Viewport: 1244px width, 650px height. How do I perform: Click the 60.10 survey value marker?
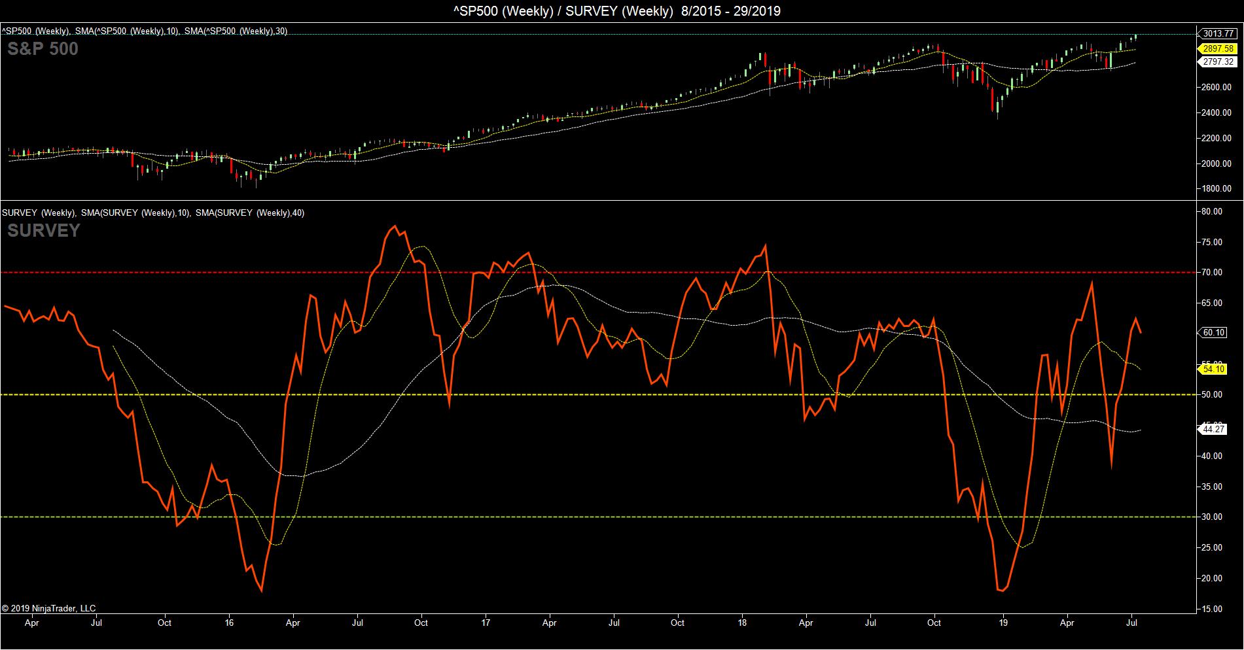tap(1214, 332)
